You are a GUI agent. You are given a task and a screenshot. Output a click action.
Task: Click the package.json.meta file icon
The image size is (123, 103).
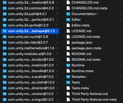tap(68, 48)
